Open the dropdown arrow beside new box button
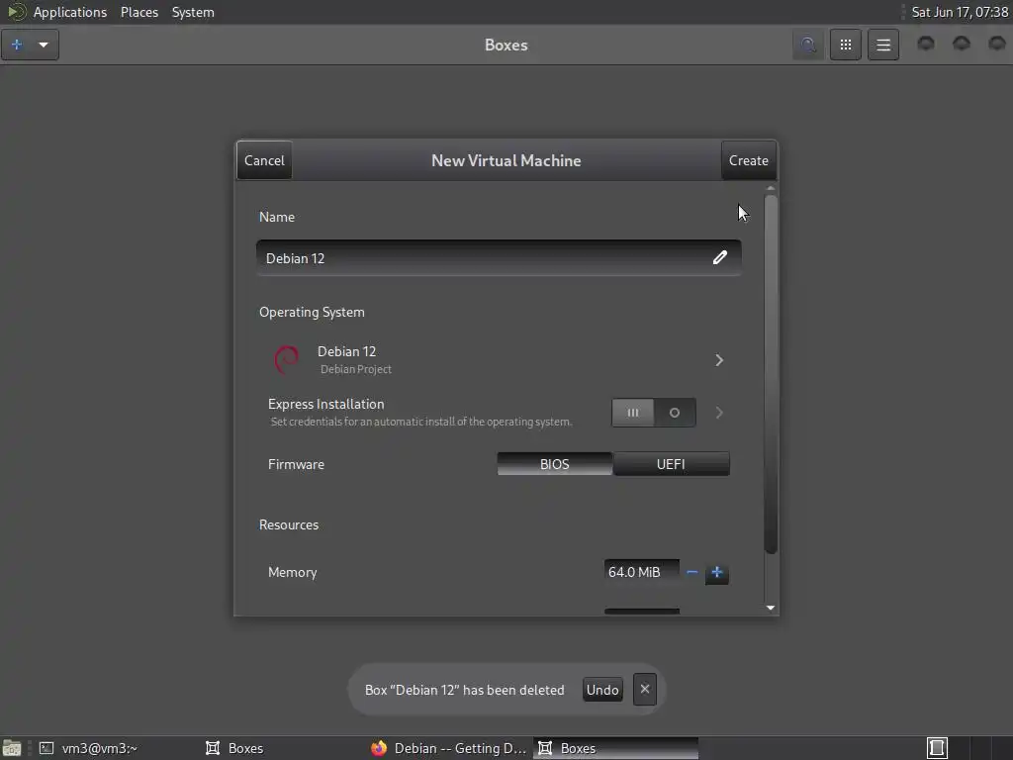 [44, 45]
